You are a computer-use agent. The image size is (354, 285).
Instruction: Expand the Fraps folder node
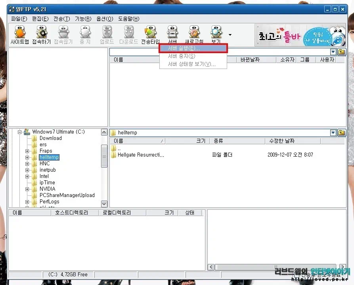pos(27,151)
